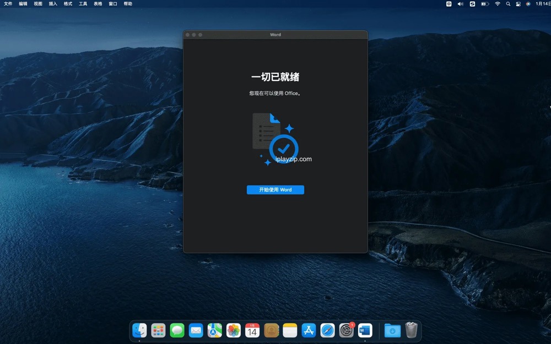Open Calendar showing 14 in Dock

click(x=252, y=330)
